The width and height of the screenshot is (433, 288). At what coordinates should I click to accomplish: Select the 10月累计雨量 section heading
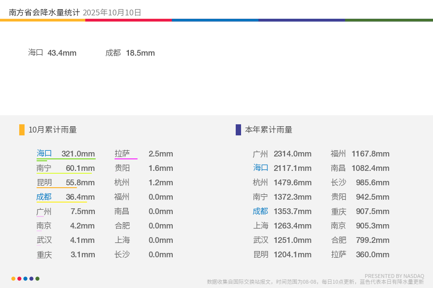tap(52, 130)
